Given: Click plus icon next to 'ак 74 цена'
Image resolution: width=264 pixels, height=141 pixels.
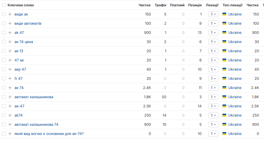Looking at the screenshot, I should pos(10,42).
